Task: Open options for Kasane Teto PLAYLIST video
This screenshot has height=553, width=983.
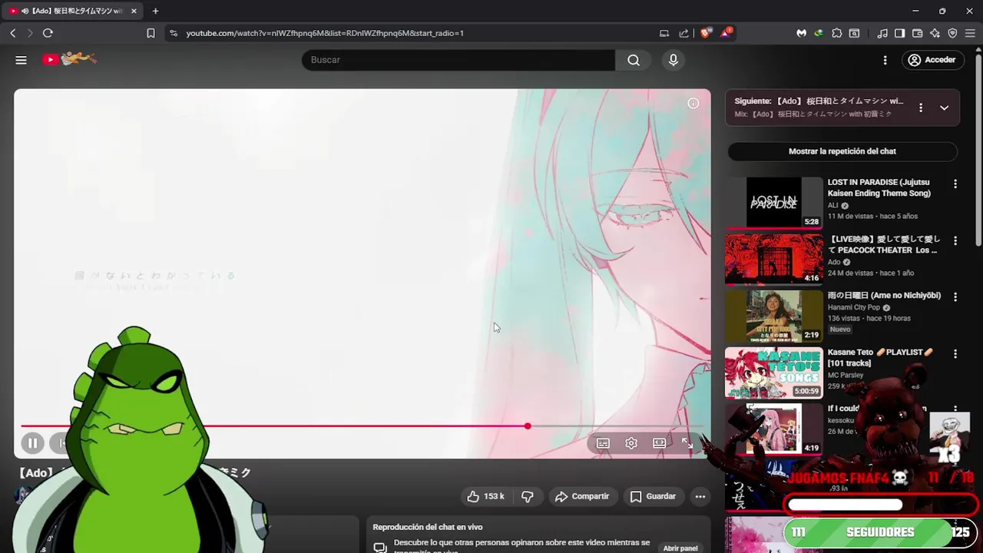Action: [955, 353]
